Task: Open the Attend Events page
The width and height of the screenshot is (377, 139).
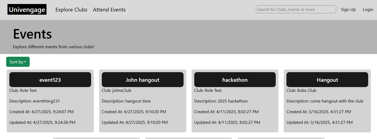Action: [x=109, y=10]
